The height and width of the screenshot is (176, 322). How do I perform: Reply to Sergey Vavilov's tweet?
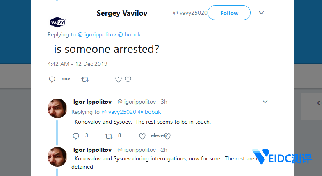52,79
